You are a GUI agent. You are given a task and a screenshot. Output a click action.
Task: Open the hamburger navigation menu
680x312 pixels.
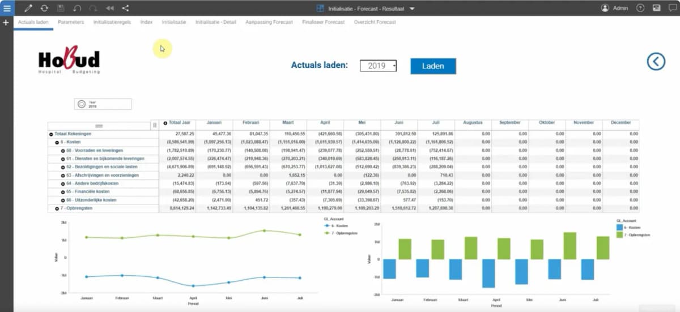(x=7, y=8)
